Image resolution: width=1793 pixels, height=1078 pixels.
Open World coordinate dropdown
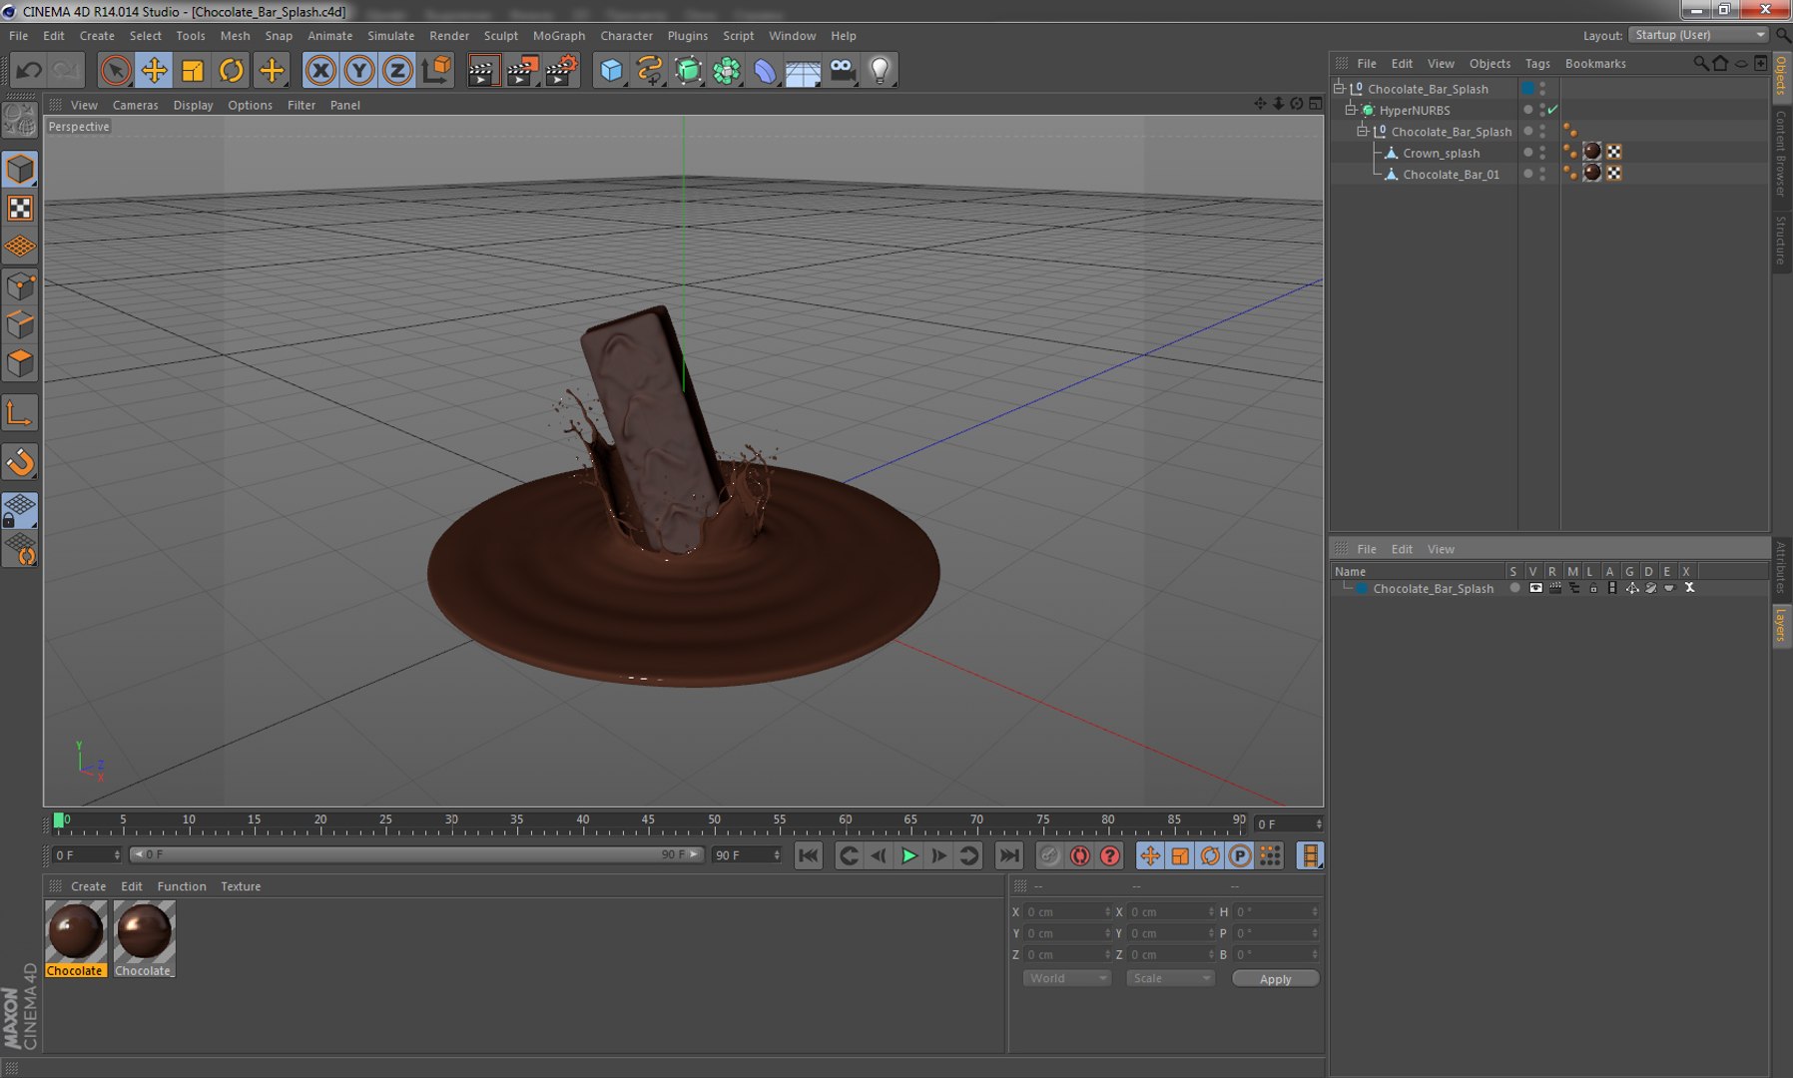point(1067,978)
